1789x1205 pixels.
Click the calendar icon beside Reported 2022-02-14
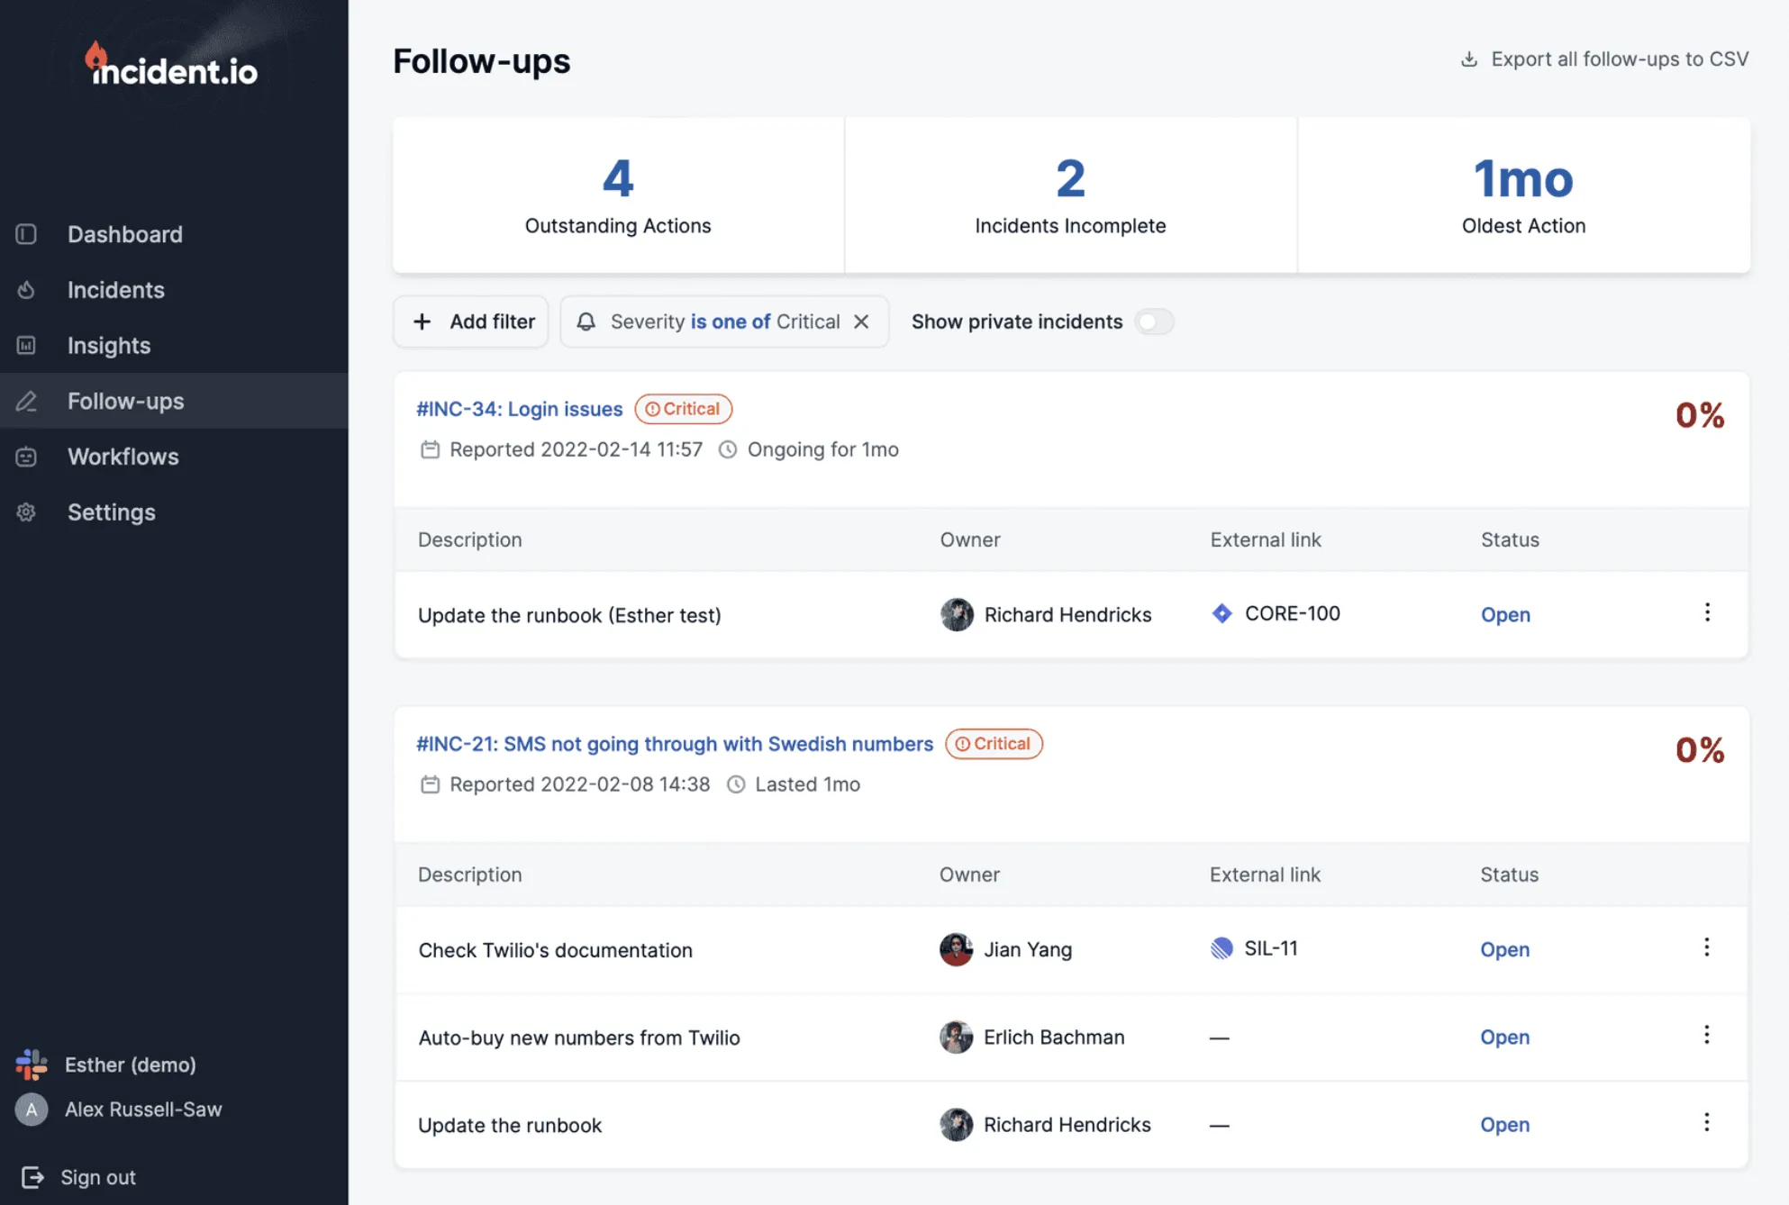(430, 449)
